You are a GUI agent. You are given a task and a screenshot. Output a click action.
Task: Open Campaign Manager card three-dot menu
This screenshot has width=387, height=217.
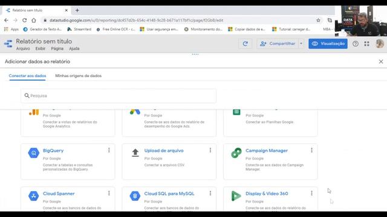[312, 150]
